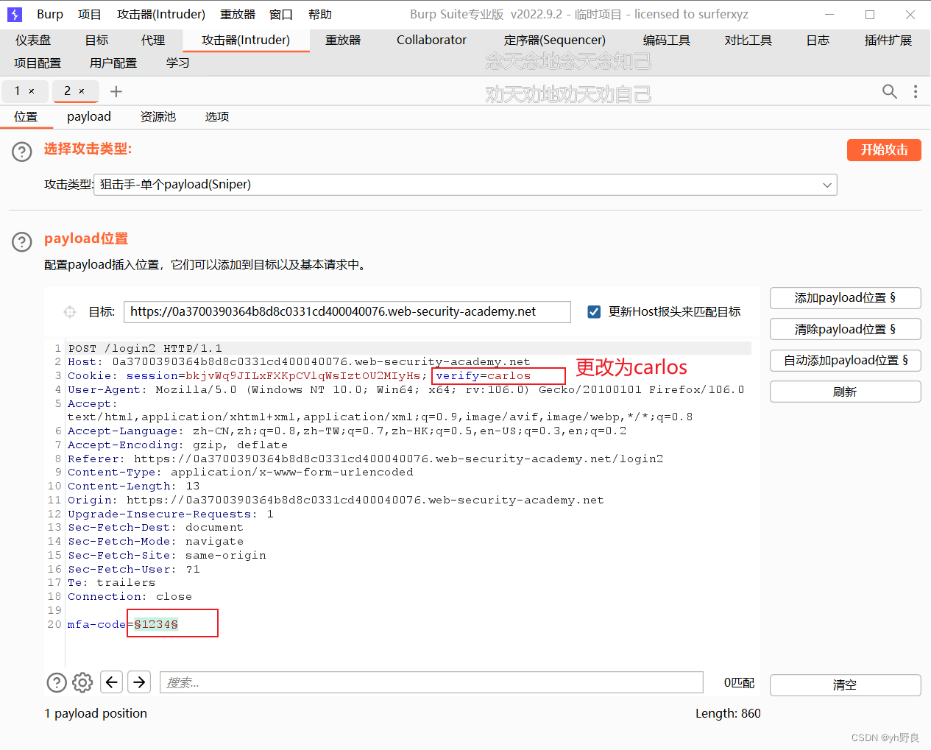Switch to the 位置 sub-tab
Viewport: 931px width, 750px height.
click(x=26, y=117)
